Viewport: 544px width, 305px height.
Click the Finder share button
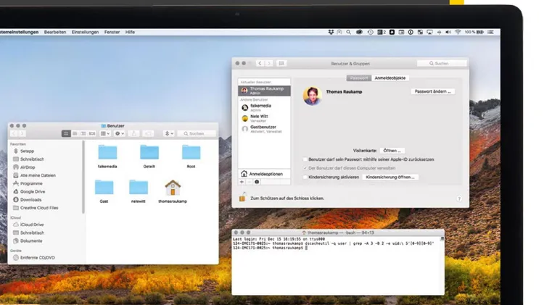point(134,133)
